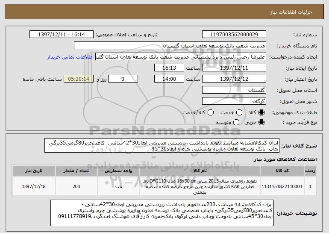Click the واحد شمارش column header
Image resolution: width=329 pixels, height=233 pixels.
(118, 171)
